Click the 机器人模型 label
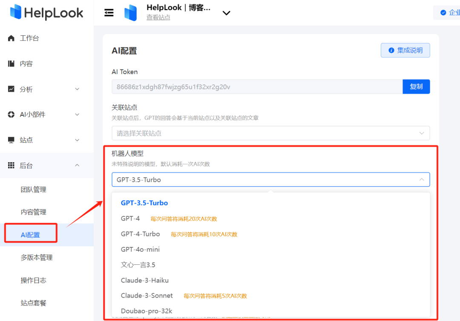This screenshot has width=460, height=321. coord(128,154)
